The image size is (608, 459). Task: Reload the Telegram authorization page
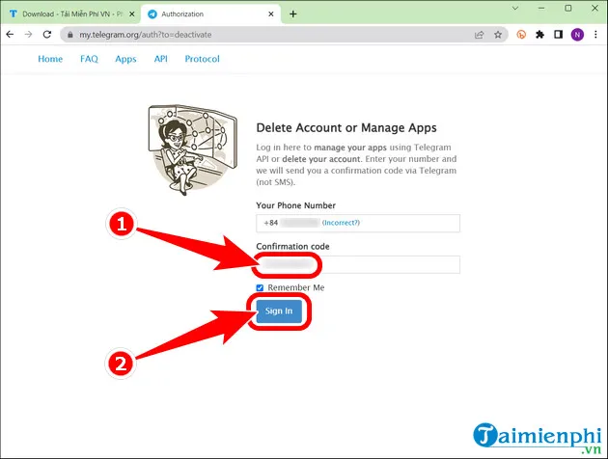pyautogui.click(x=47, y=35)
